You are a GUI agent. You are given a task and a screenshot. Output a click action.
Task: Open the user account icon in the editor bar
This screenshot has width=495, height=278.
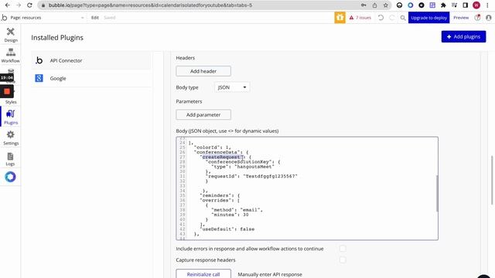(489, 18)
